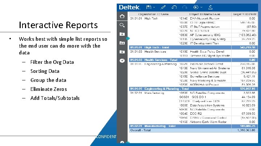
Task: Click the Group the data bullet
Action: point(48,80)
